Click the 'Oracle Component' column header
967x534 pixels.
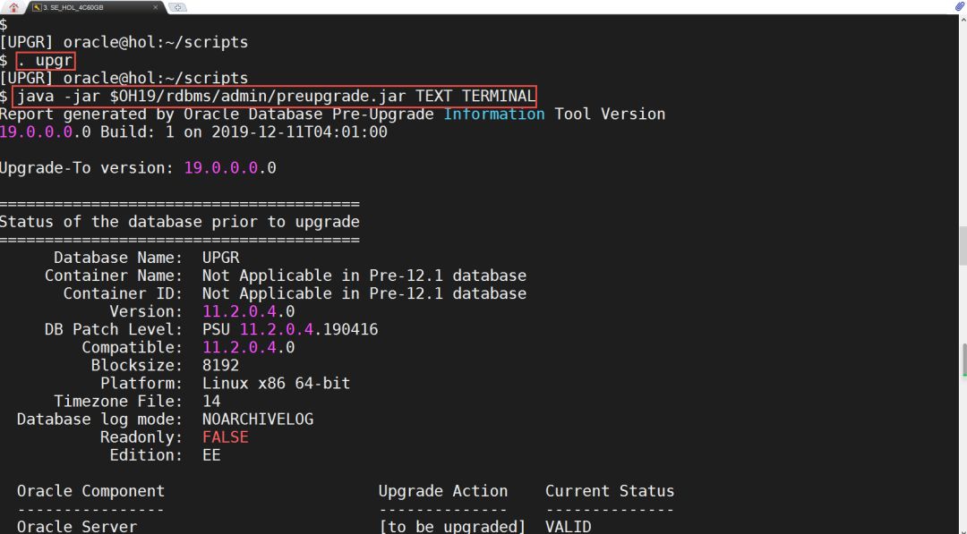tap(90, 491)
